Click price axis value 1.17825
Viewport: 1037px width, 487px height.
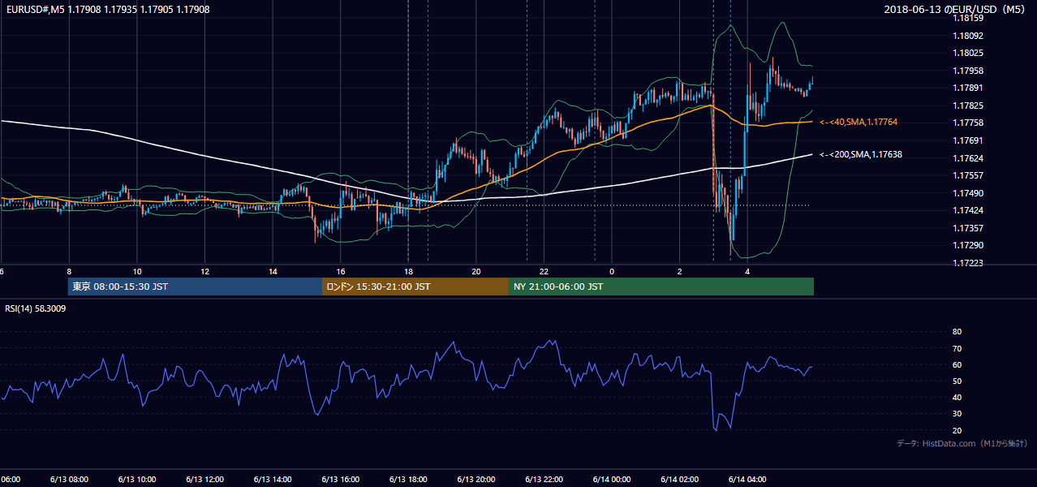click(x=967, y=106)
